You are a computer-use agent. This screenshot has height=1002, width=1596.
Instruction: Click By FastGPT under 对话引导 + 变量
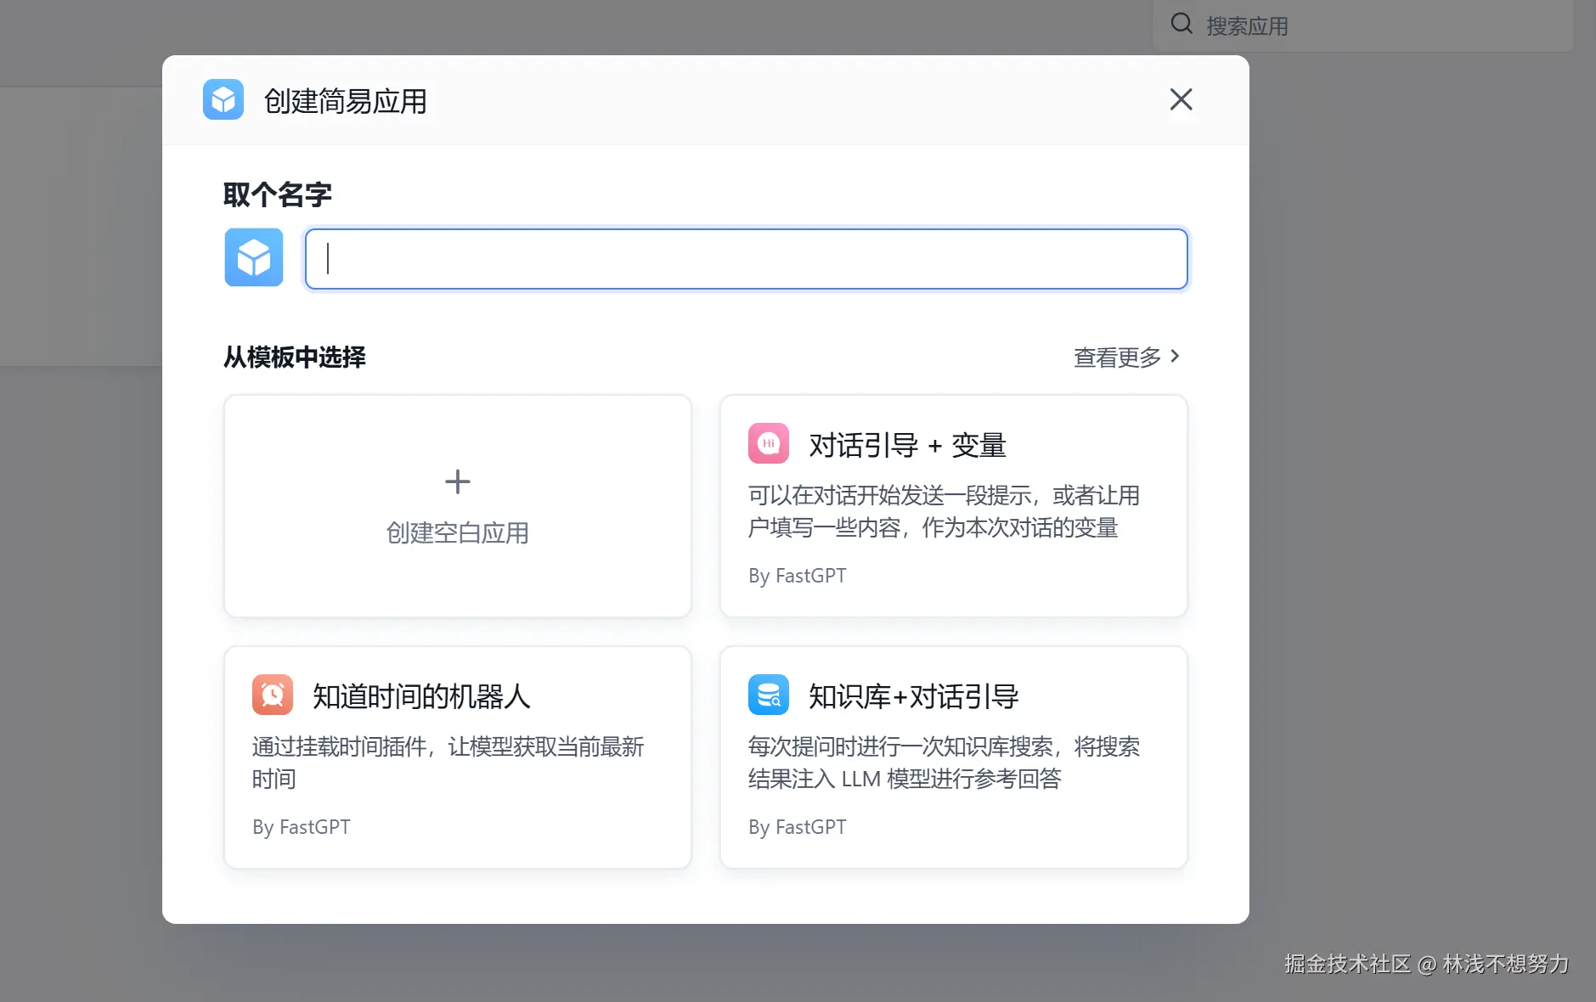click(797, 575)
